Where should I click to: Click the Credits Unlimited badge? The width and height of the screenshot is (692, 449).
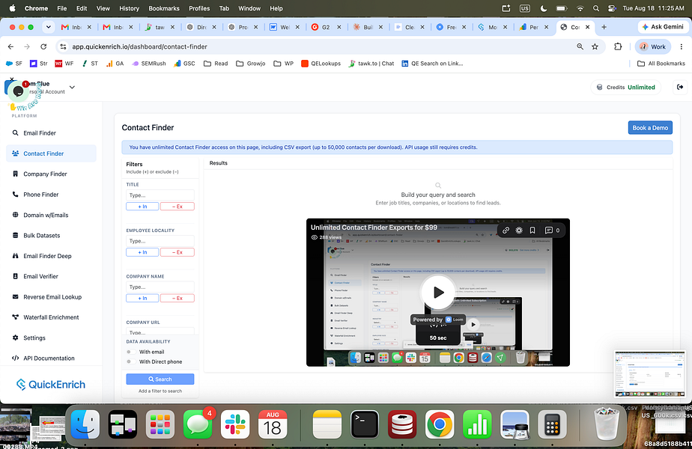tap(625, 87)
